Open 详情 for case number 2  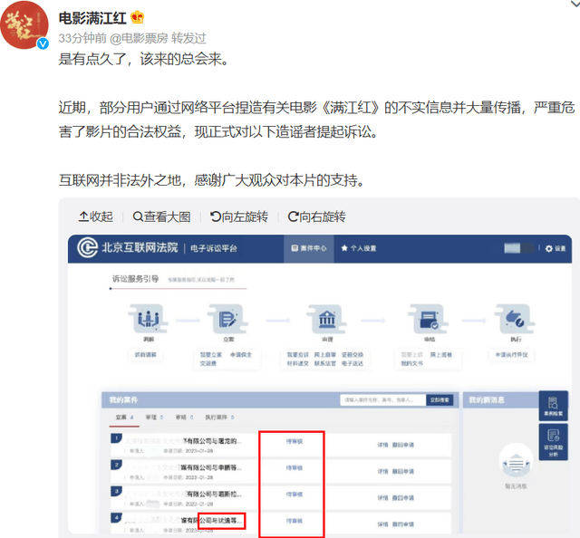(x=382, y=472)
